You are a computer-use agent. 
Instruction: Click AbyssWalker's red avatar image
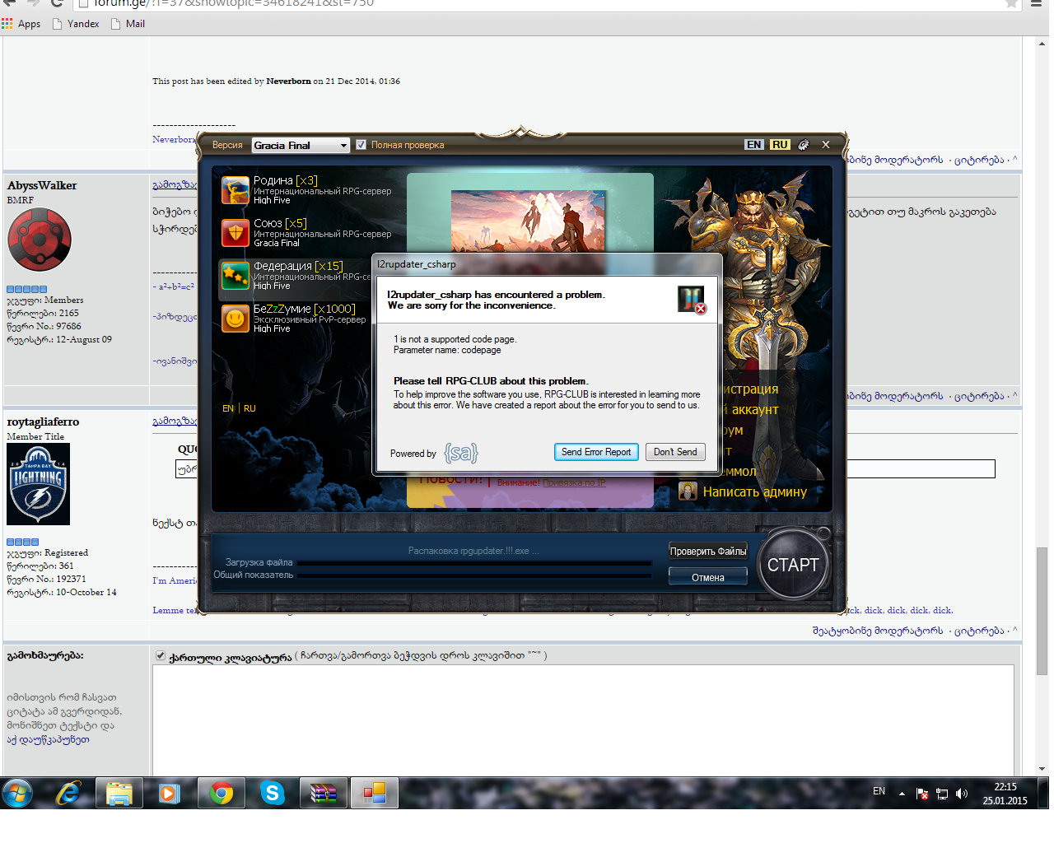point(40,240)
